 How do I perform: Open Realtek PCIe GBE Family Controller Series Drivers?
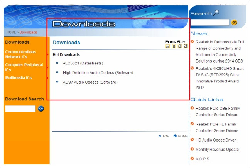pyautogui.click(x=218, y=112)
